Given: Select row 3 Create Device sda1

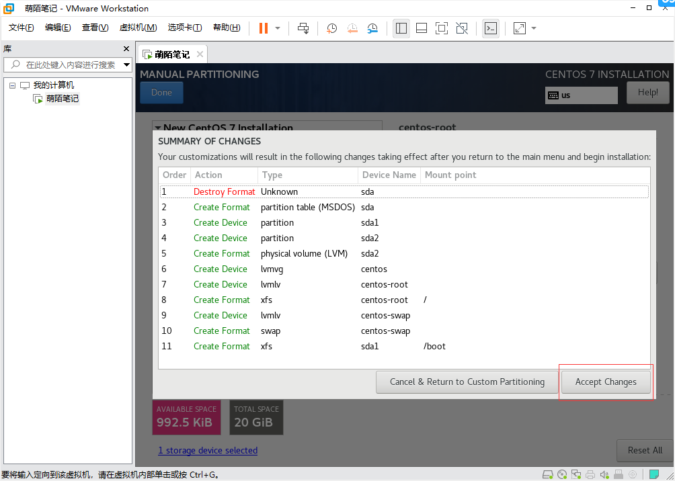Looking at the screenshot, I should 404,223.
